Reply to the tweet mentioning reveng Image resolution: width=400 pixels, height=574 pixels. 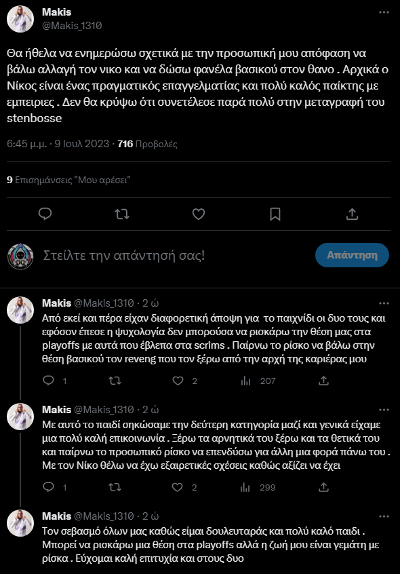49,381
